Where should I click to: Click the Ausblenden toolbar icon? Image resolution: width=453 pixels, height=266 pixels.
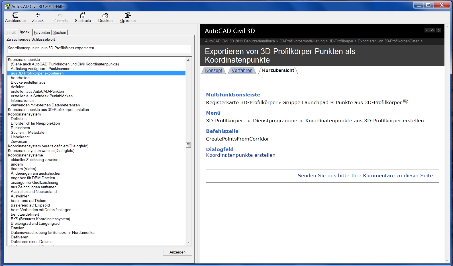[15, 15]
